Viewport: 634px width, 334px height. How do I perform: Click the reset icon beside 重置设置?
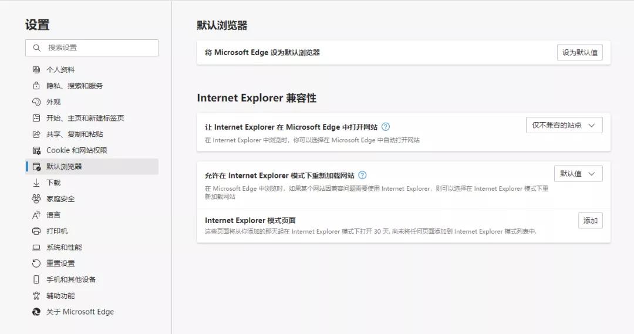click(36, 264)
